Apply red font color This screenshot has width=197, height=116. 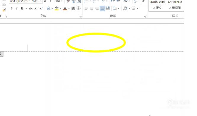pyautogui.click(x=65, y=9)
